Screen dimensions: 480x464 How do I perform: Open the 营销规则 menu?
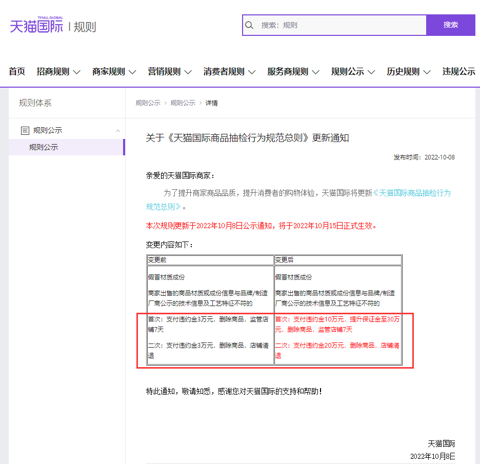[x=170, y=72]
